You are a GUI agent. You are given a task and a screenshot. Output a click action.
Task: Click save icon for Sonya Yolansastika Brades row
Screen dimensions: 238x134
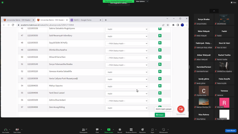click(160, 64)
